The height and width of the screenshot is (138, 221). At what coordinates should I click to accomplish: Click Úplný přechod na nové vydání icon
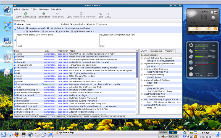81,14
